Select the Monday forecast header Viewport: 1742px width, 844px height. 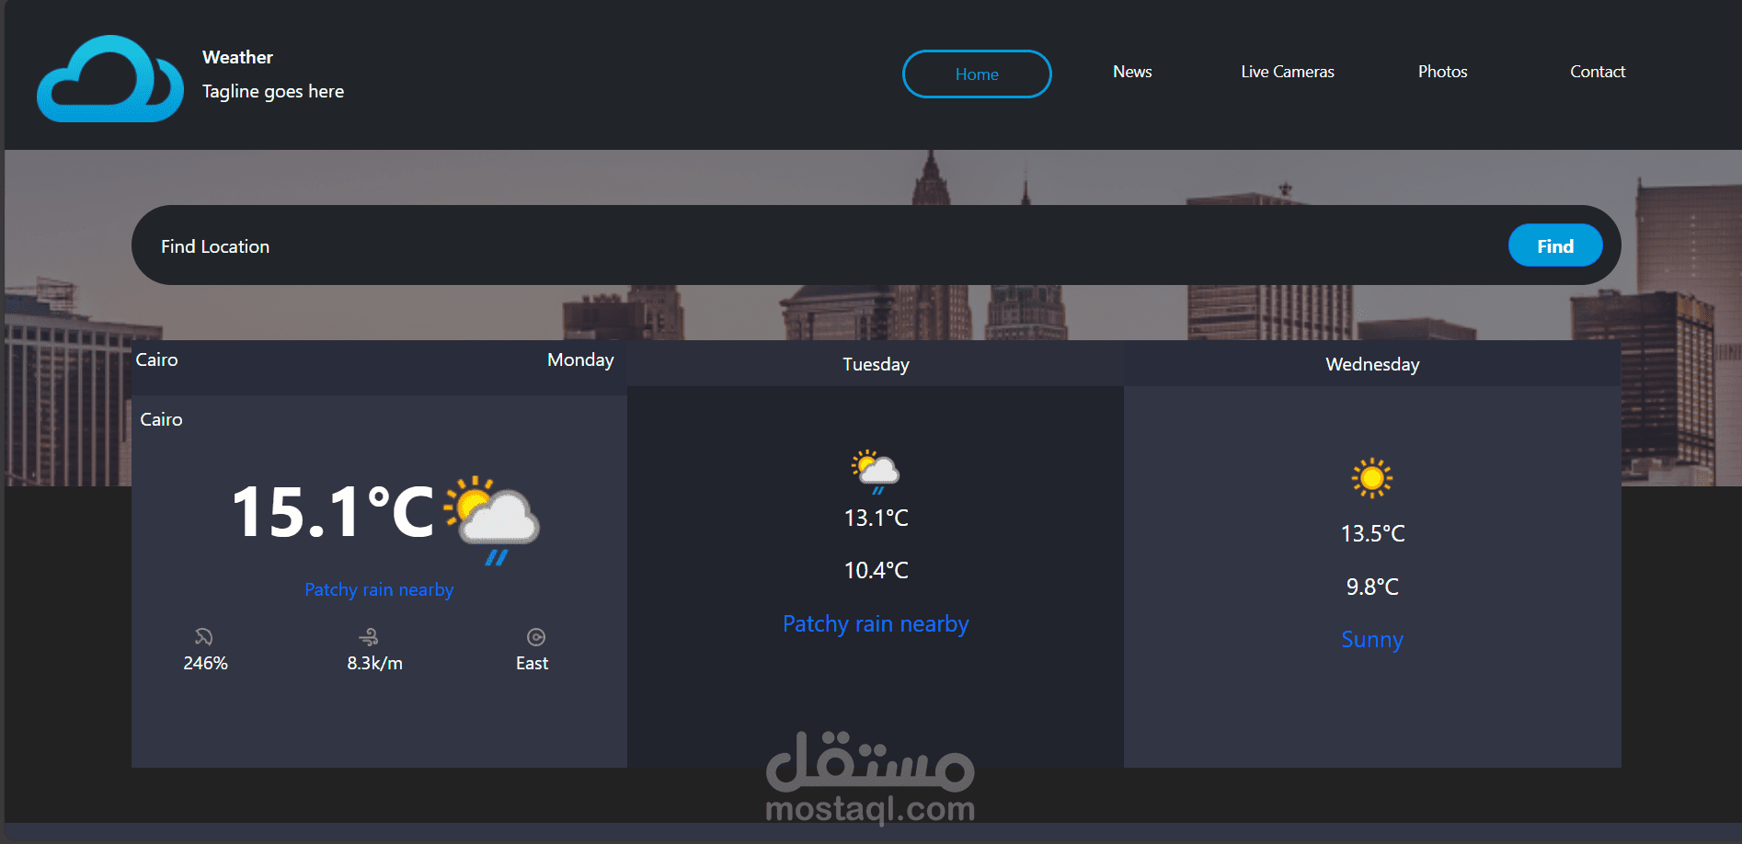(579, 359)
